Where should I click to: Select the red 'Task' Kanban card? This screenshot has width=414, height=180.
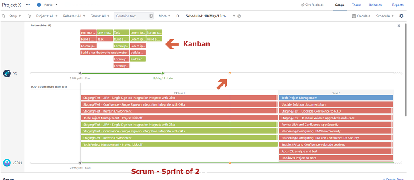click(x=105, y=39)
